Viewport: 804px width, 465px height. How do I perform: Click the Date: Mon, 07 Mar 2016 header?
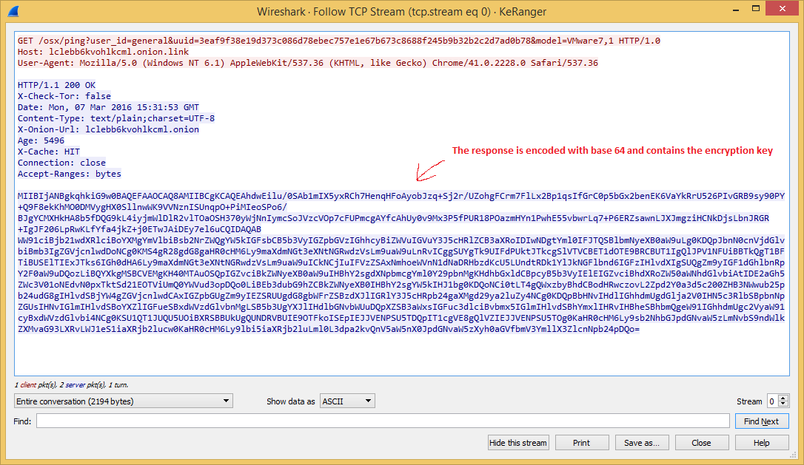tap(108, 107)
